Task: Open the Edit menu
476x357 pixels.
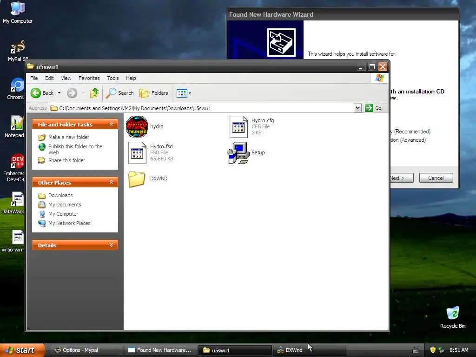Action: click(49, 78)
